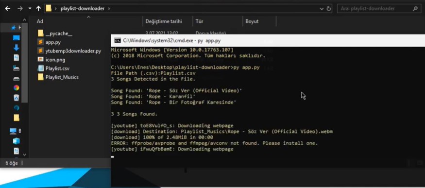Select the app.py Sublime file icon
The width and height of the screenshot is (425, 188).
coord(41,42)
